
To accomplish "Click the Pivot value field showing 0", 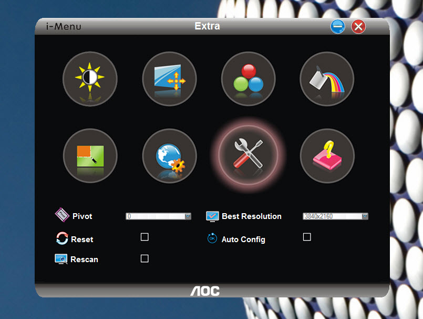I will (158, 216).
